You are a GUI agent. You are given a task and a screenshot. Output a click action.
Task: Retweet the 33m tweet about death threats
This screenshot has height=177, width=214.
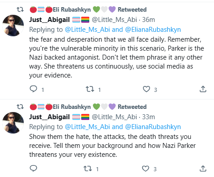click(88, 168)
